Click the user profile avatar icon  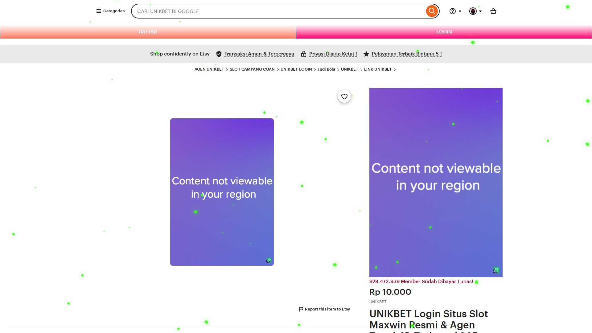pyautogui.click(x=473, y=11)
